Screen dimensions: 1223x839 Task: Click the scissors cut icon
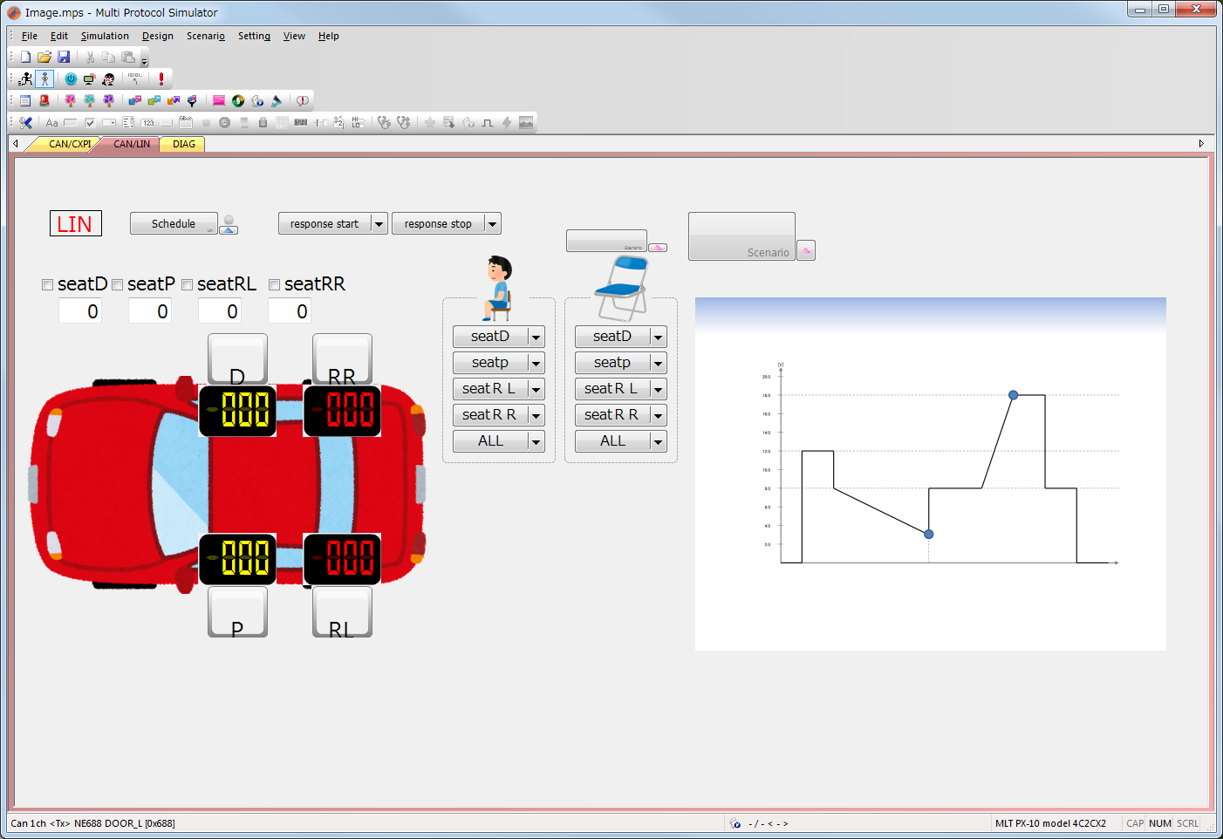90,57
